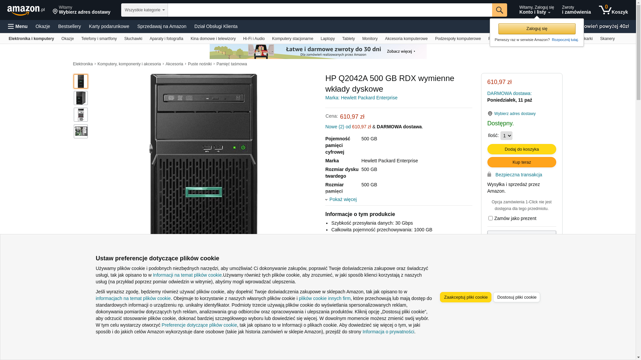Click the magnifying glass search icon

coord(499,10)
